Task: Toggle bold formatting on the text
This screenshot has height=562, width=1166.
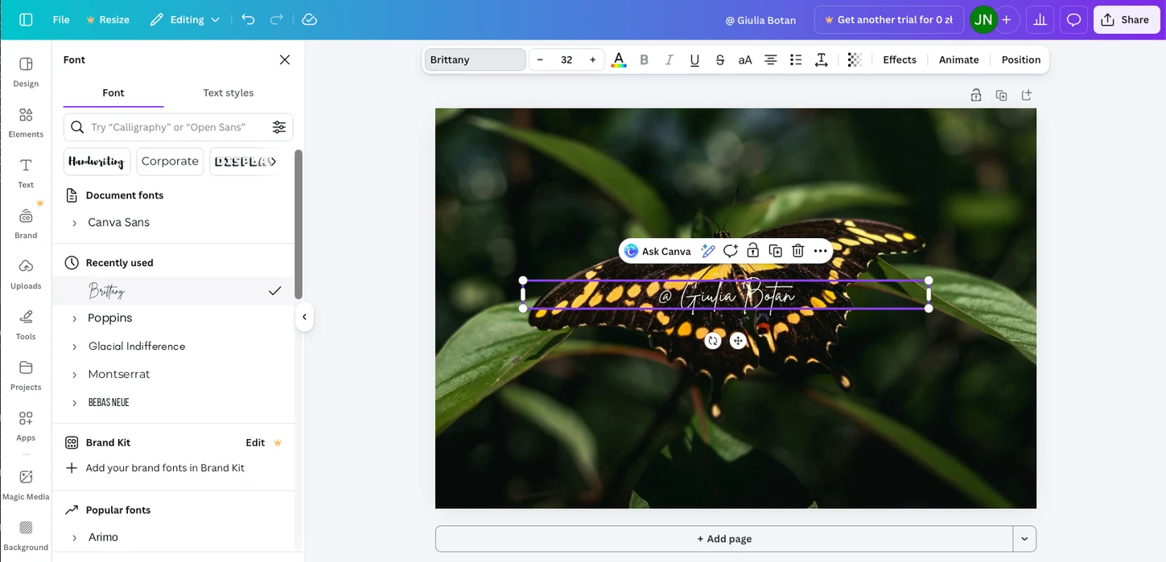Action: [644, 59]
